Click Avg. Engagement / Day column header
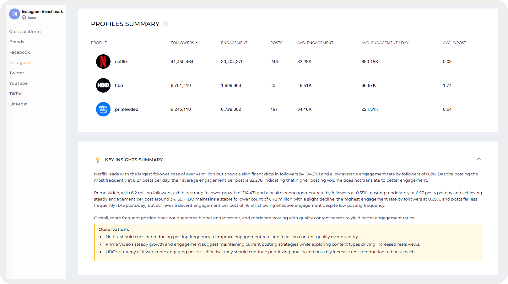 (385, 43)
